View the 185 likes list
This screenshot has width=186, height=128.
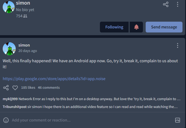pos(28,88)
